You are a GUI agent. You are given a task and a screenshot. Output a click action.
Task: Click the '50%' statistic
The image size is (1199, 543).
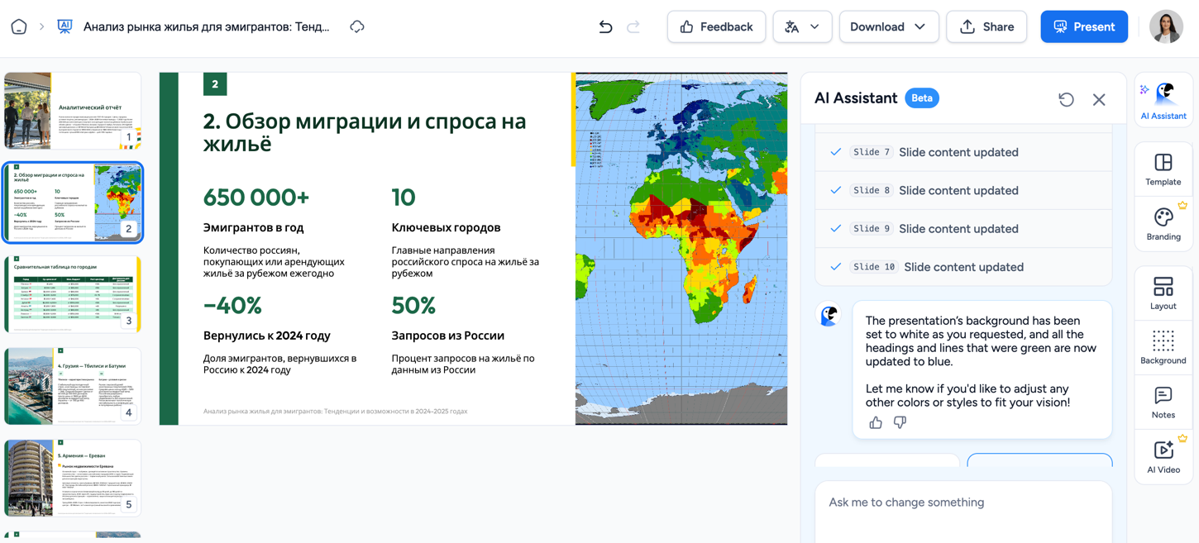[413, 306]
